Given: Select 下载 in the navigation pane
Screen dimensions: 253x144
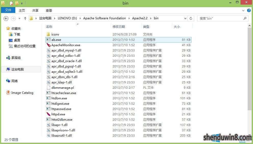Looking at the screenshot, I should click(17, 34).
